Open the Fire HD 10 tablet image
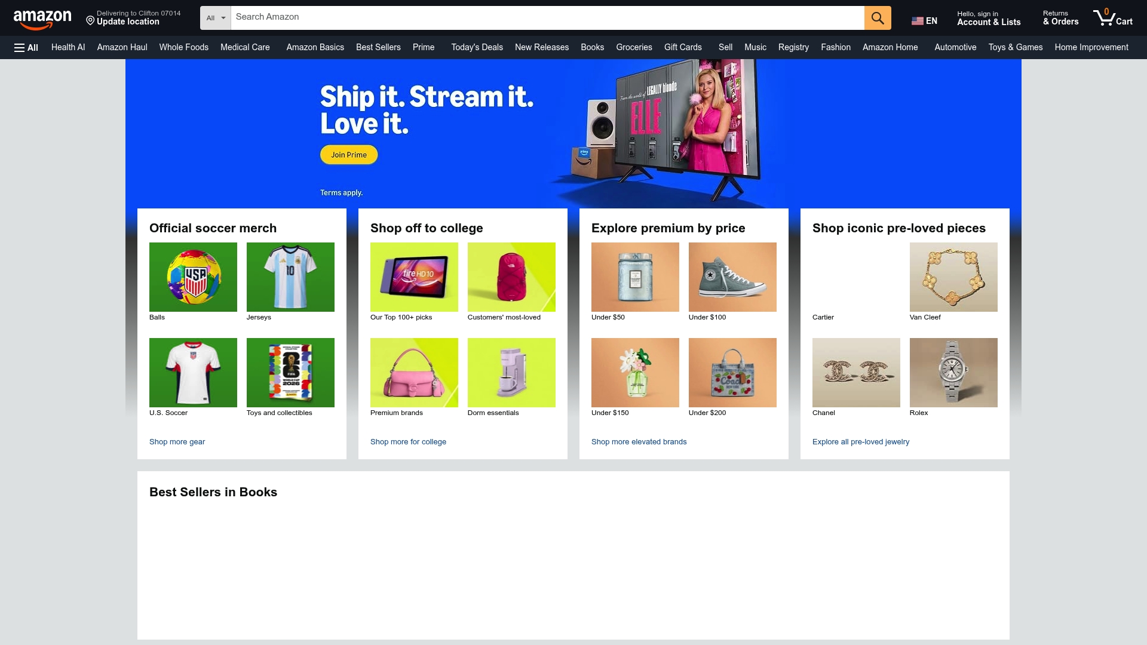Screen dimensions: 1147x645 (414, 277)
